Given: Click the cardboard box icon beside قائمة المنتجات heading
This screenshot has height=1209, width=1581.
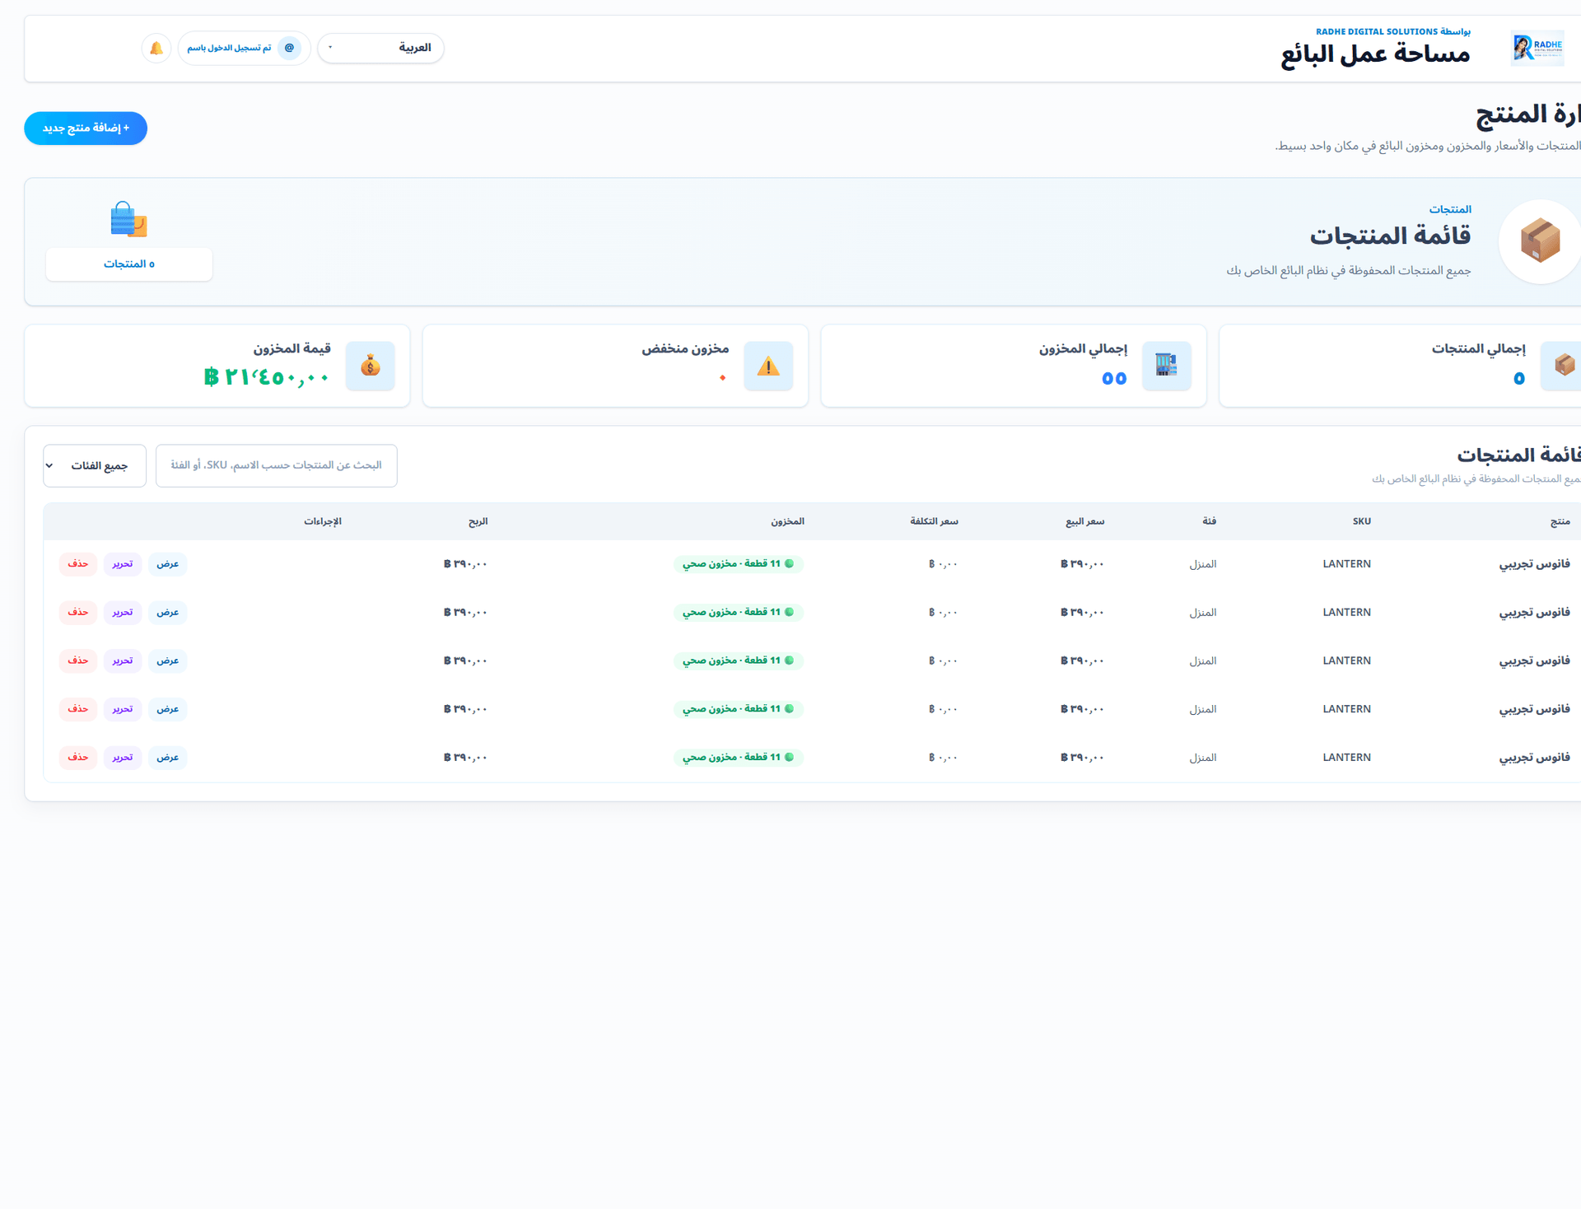Looking at the screenshot, I should 1540,241.
